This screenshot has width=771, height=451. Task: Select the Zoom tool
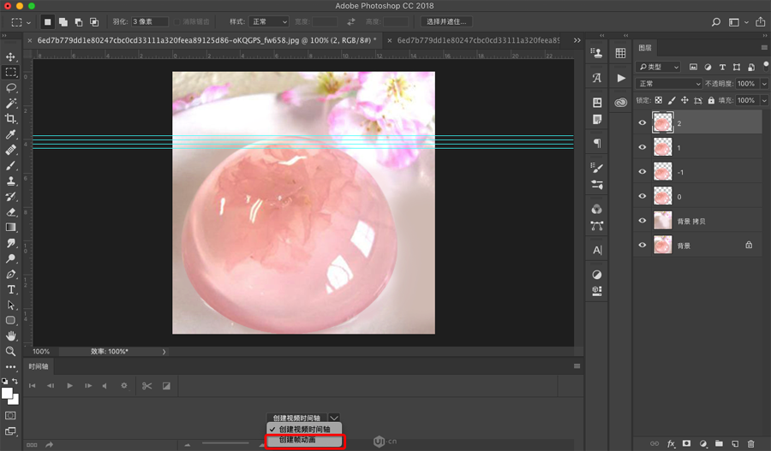click(11, 352)
